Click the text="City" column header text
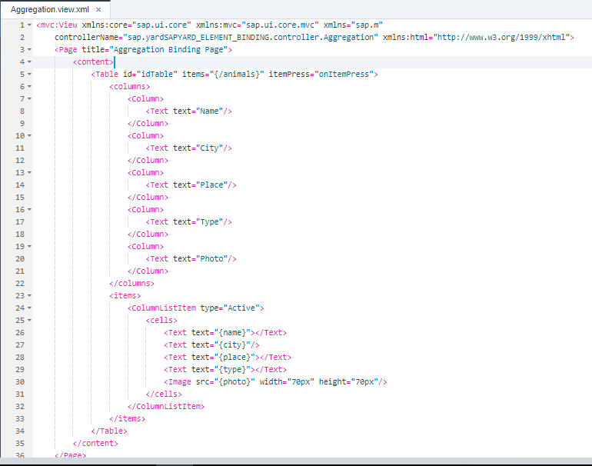This screenshot has width=592, height=466. pyautogui.click(x=198, y=148)
